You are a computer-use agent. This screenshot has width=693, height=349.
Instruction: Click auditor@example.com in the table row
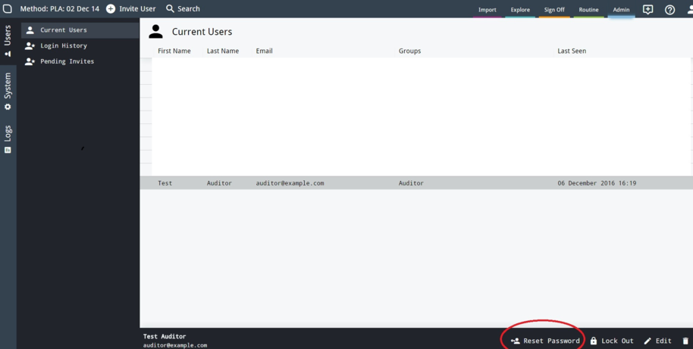pos(290,183)
